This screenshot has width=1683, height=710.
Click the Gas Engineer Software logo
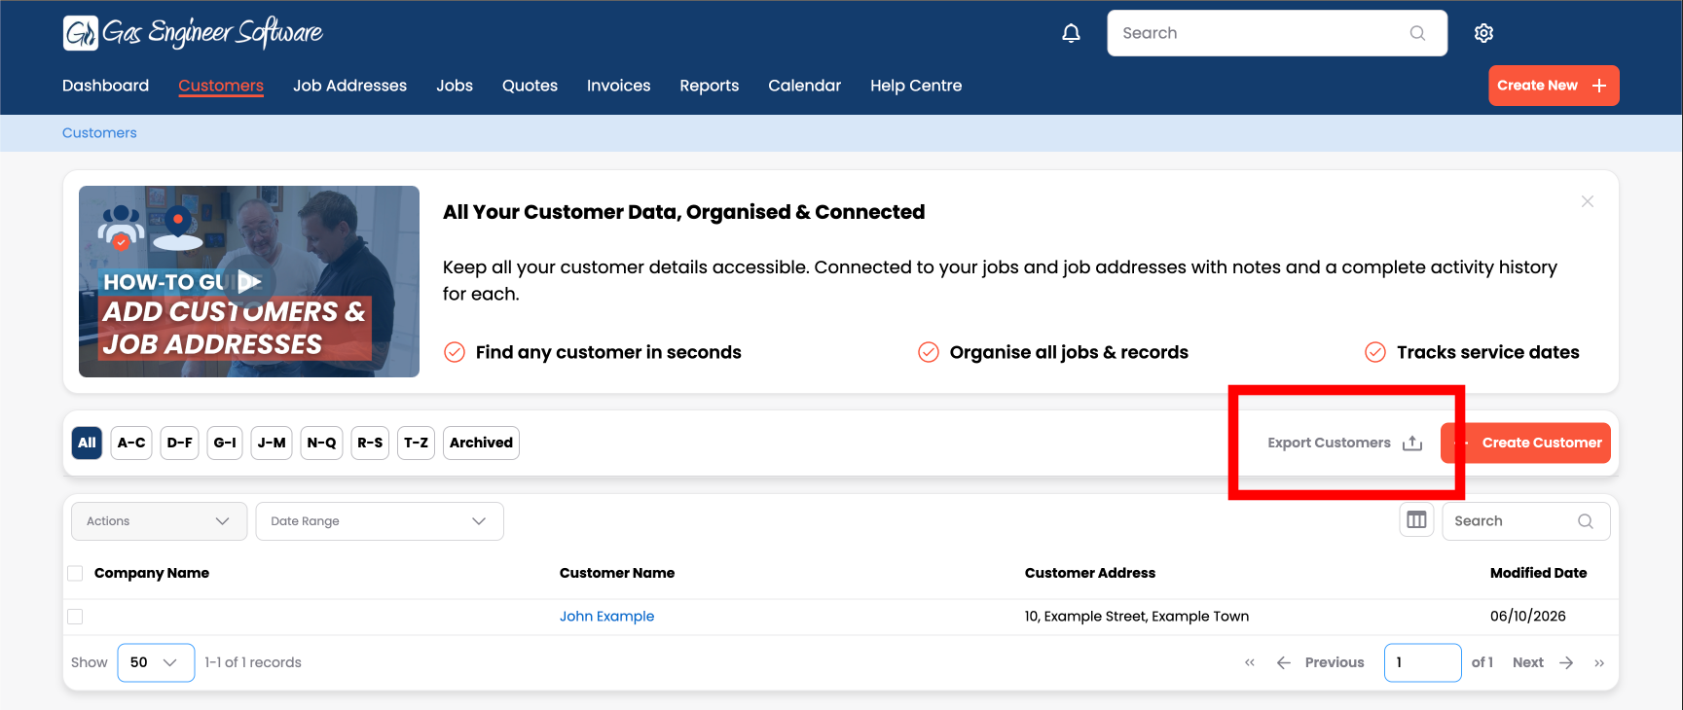click(193, 33)
